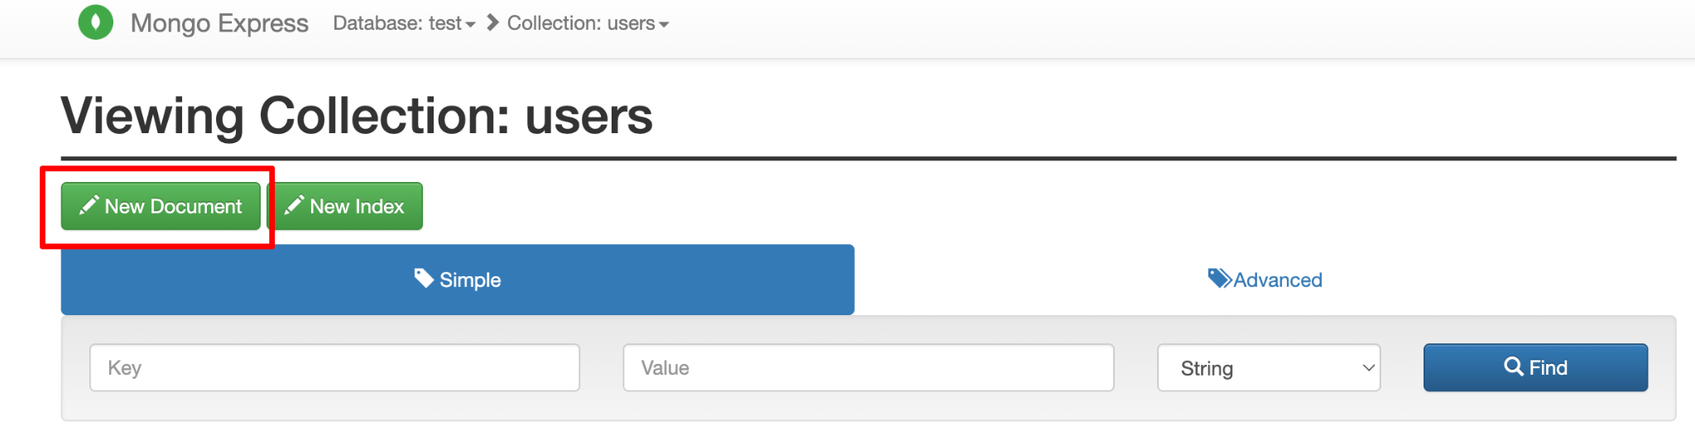1695x445 pixels.
Task: Click the green Mongo Express leaf logo
Action: tap(95, 22)
